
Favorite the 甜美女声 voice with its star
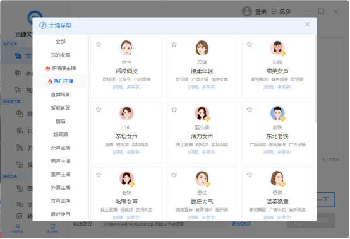click(x=250, y=44)
